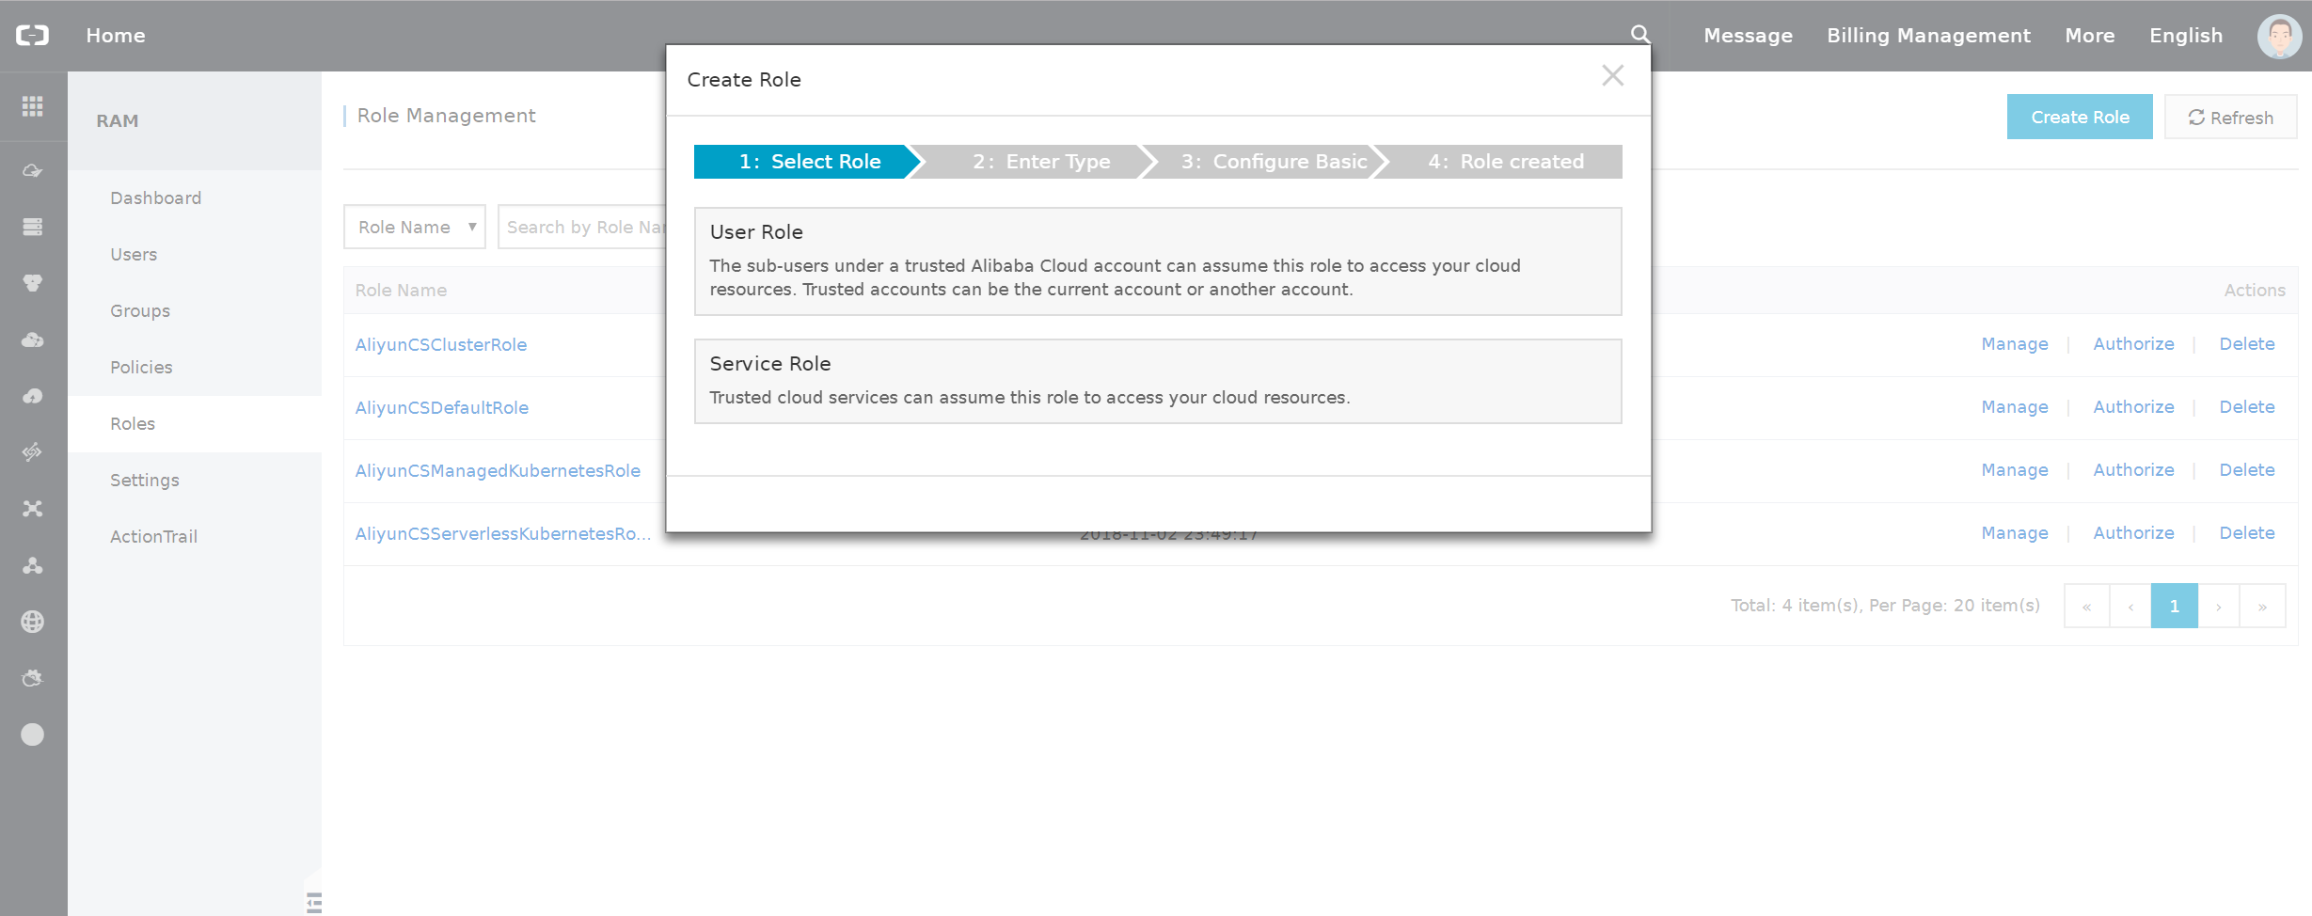Open the Settings page in RAM menu
Screen dimensions: 2312x916
click(145, 481)
